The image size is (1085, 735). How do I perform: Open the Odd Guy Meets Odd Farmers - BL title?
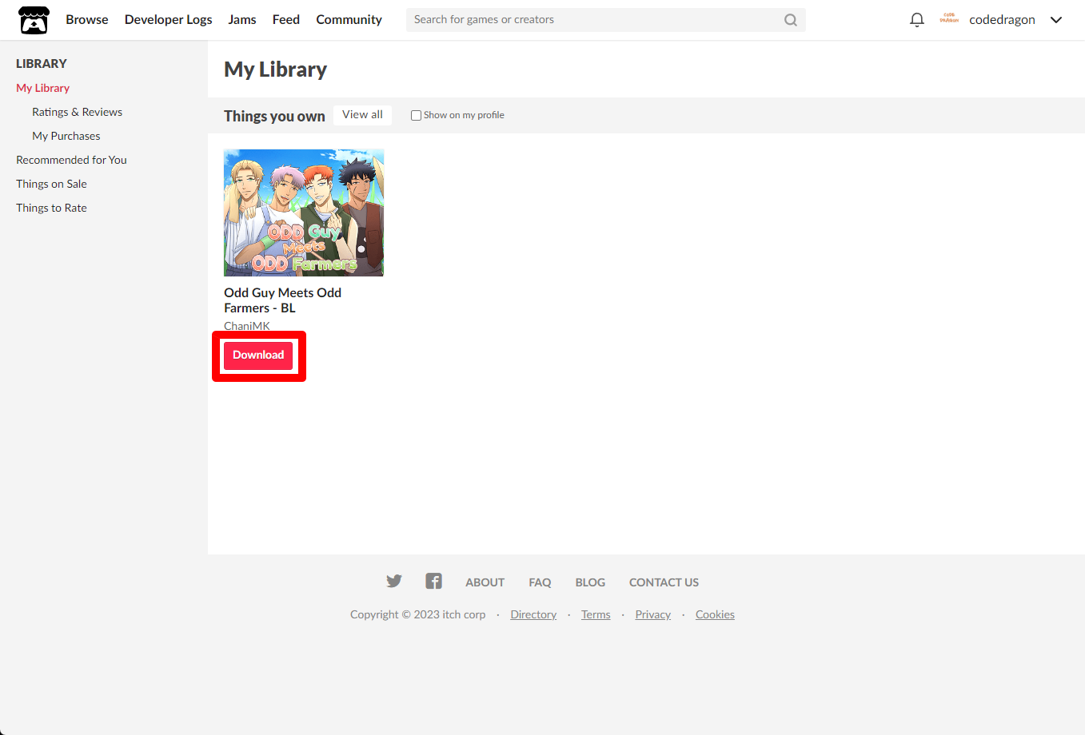(283, 300)
